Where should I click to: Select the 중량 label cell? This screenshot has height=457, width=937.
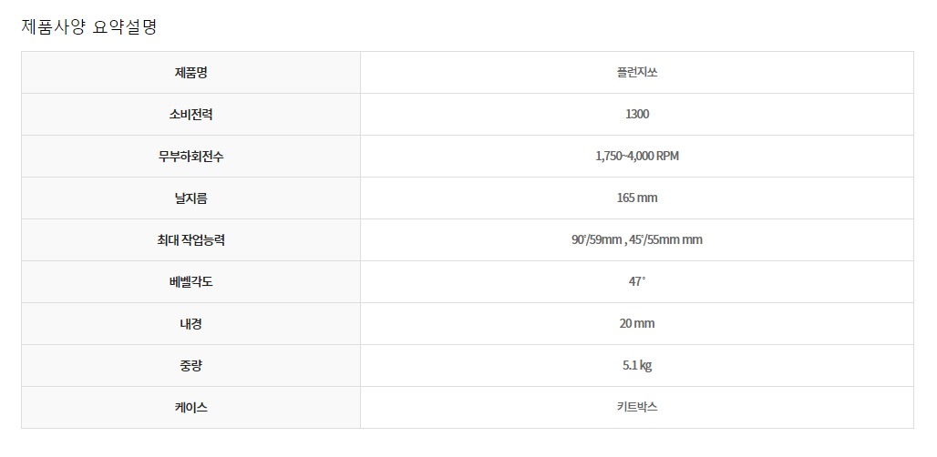point(190,365)
